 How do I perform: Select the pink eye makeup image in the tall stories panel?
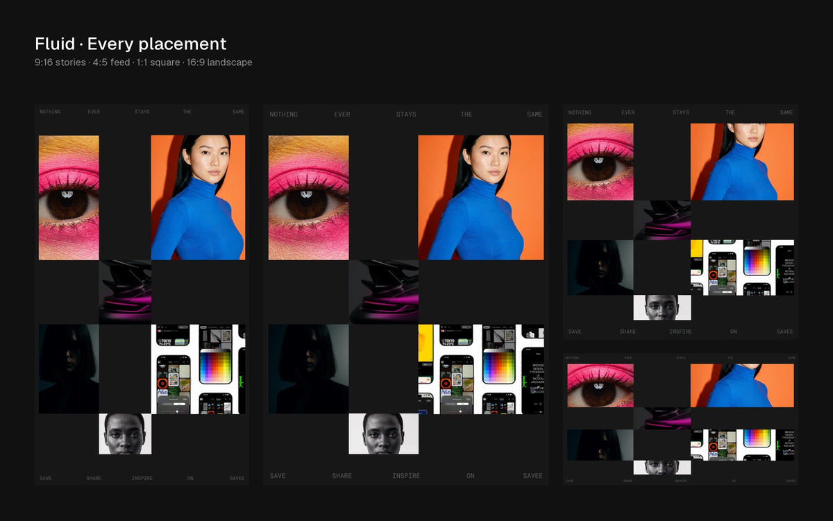pyautogui.click(x=69, y=198)
